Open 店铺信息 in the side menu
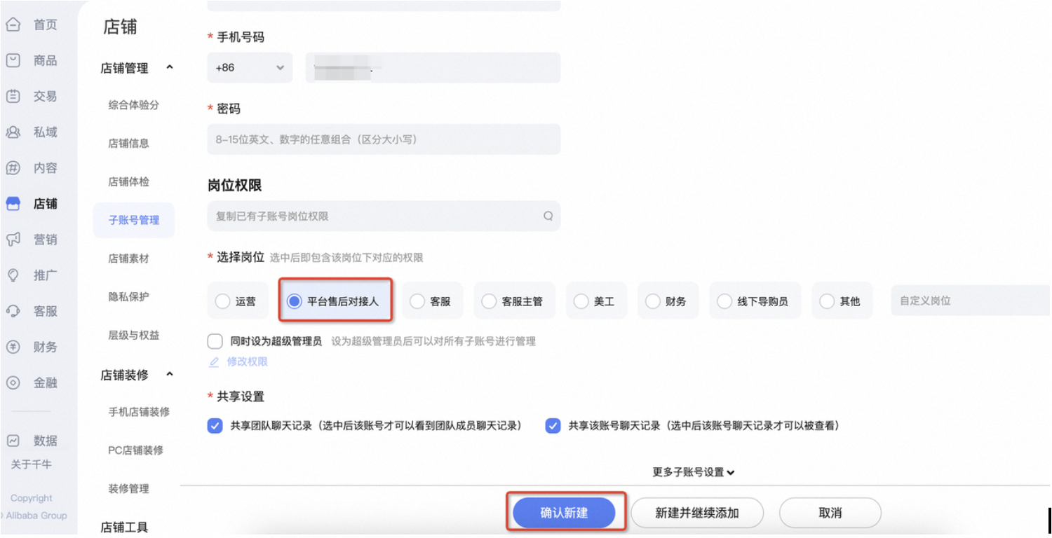 click(x=128, y=144)
